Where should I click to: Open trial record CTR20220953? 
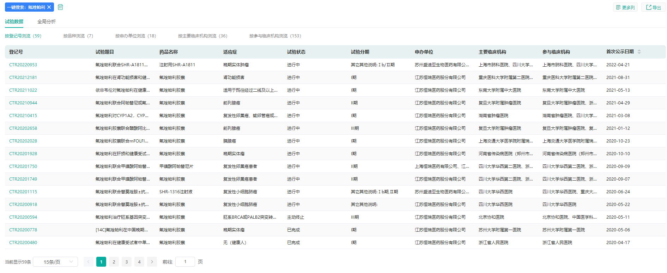pyautogui.click(x=23, y=65)
